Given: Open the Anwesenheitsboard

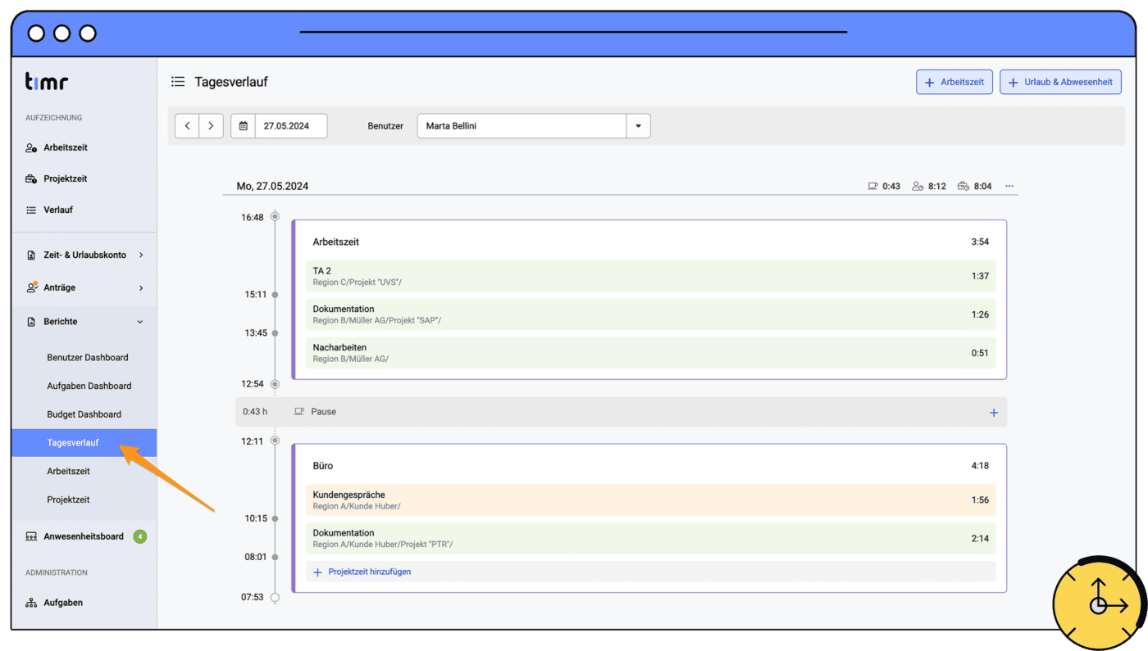Looking at the screenshot, I should [x=85, y=536].
